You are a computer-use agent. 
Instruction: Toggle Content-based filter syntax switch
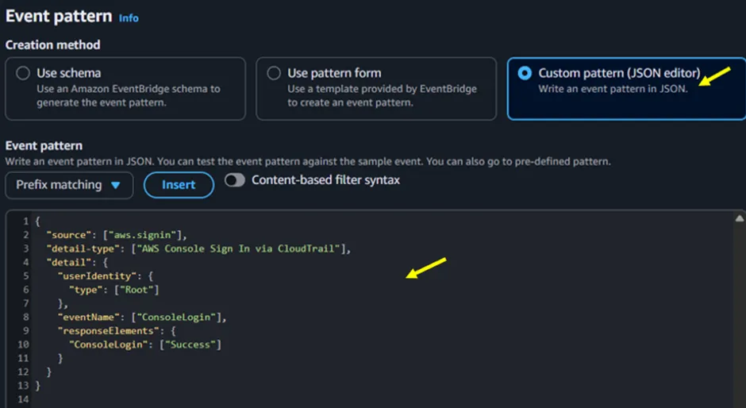pyautogui.click(x=235, y=180)
